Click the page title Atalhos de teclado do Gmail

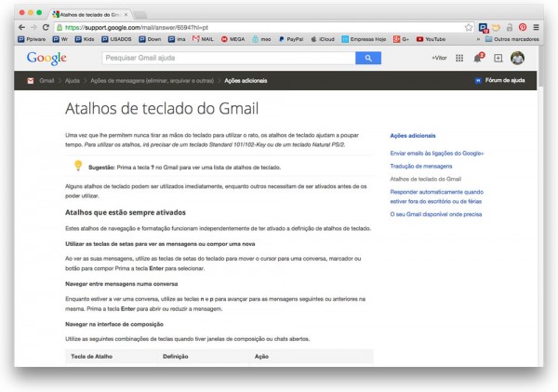[x=162, y=108]
